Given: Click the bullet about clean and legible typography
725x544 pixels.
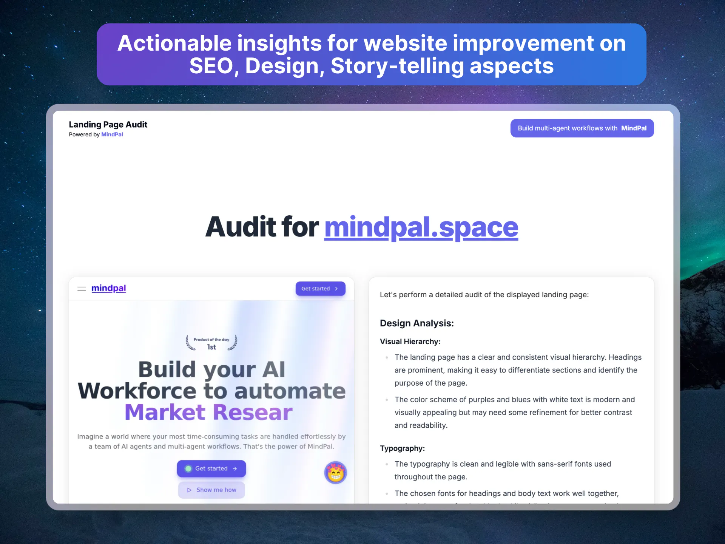Looking at the screenshot, I should (x=503, y=470).
